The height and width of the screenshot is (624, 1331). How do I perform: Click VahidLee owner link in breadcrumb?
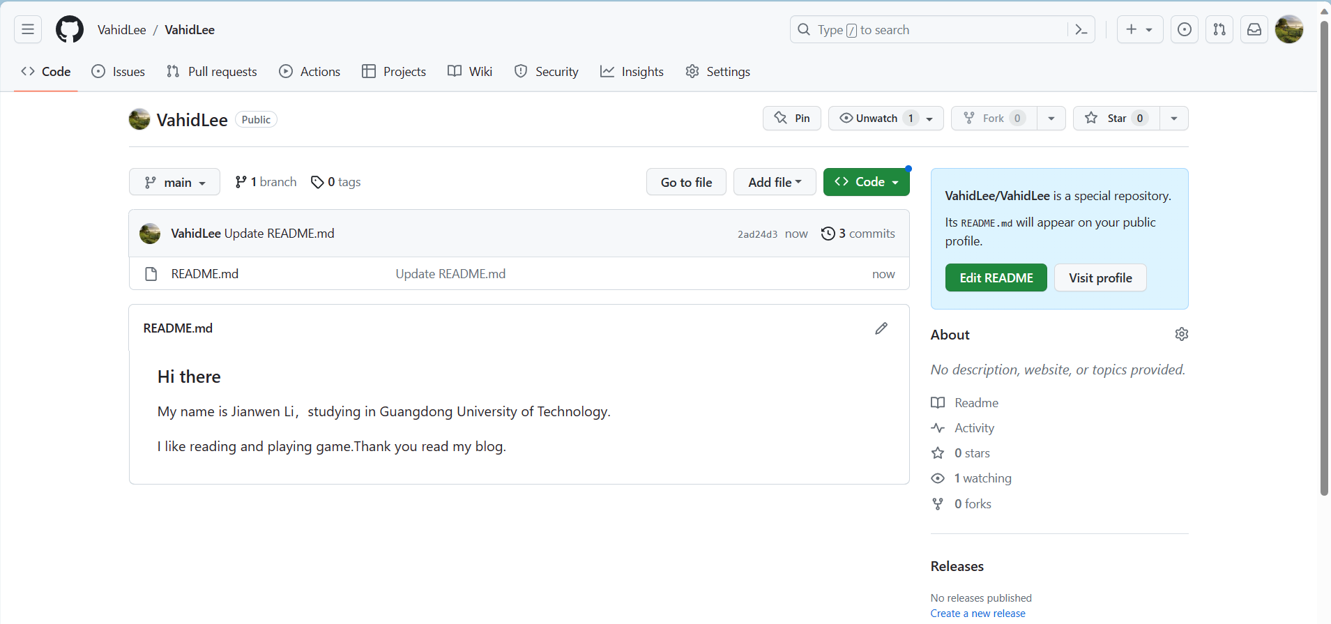122,30
